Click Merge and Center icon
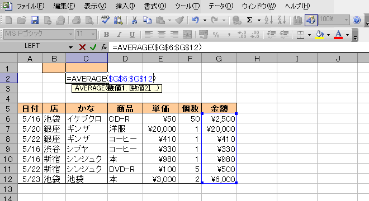 (x=187, y=35)
